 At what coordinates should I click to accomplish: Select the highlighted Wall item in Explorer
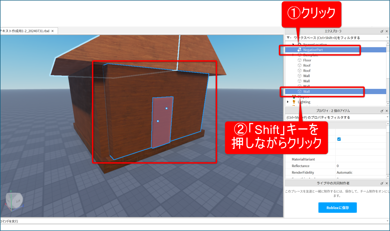(x=306, y=92)
